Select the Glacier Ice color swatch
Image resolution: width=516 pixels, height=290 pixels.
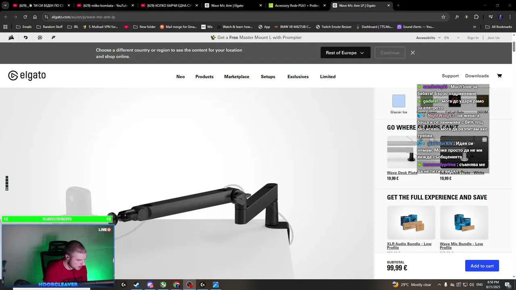click(399, 101)
